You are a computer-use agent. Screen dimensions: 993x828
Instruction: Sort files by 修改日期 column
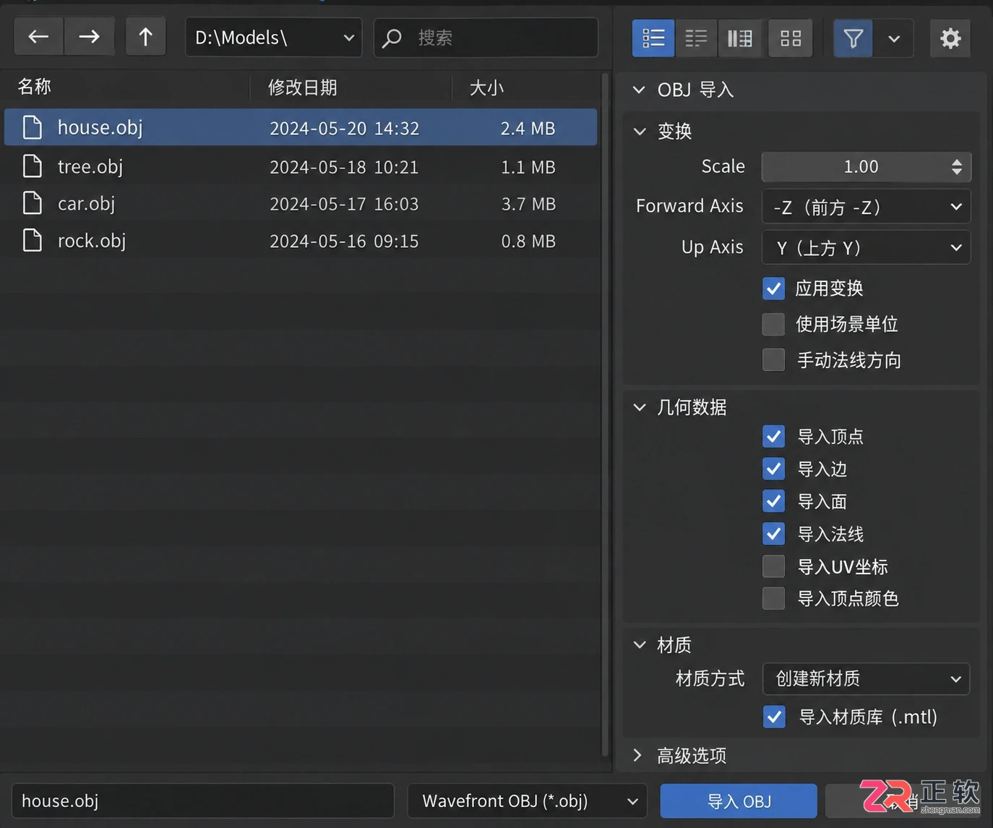[303, 88]
